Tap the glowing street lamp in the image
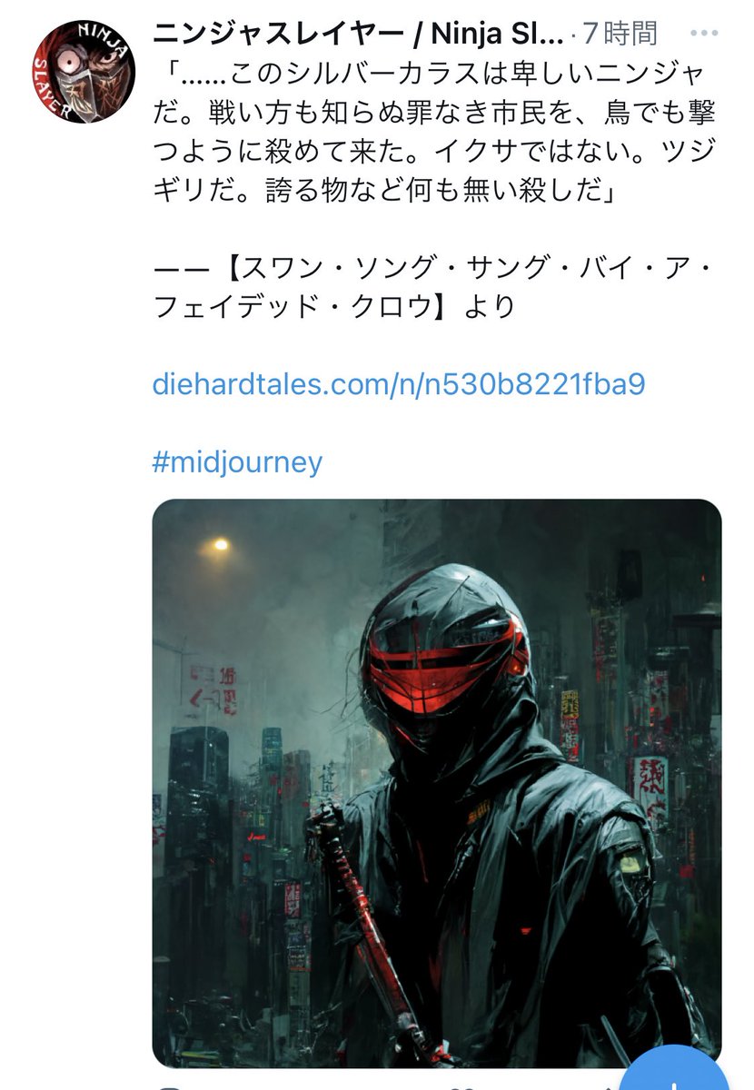 [220, 545]
